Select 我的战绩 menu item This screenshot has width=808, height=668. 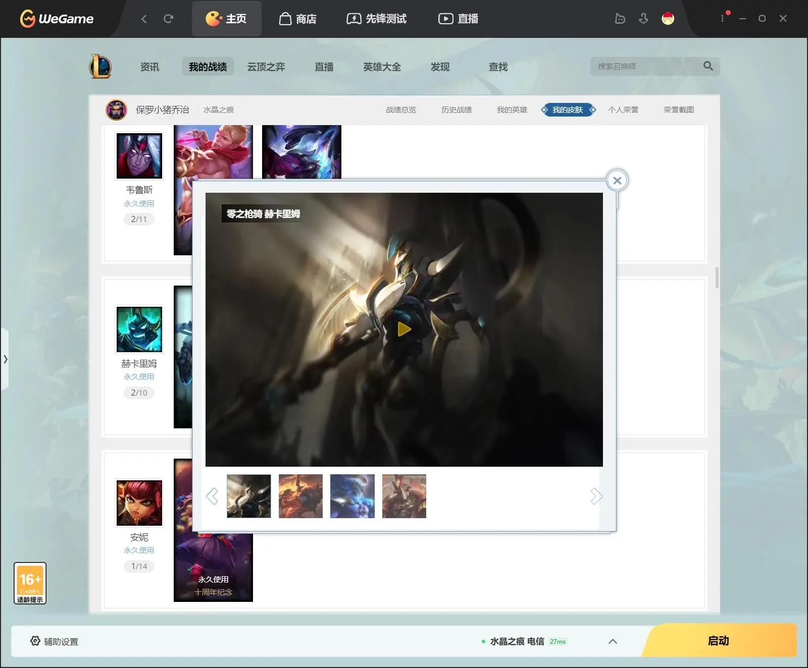tap(208, 67)
